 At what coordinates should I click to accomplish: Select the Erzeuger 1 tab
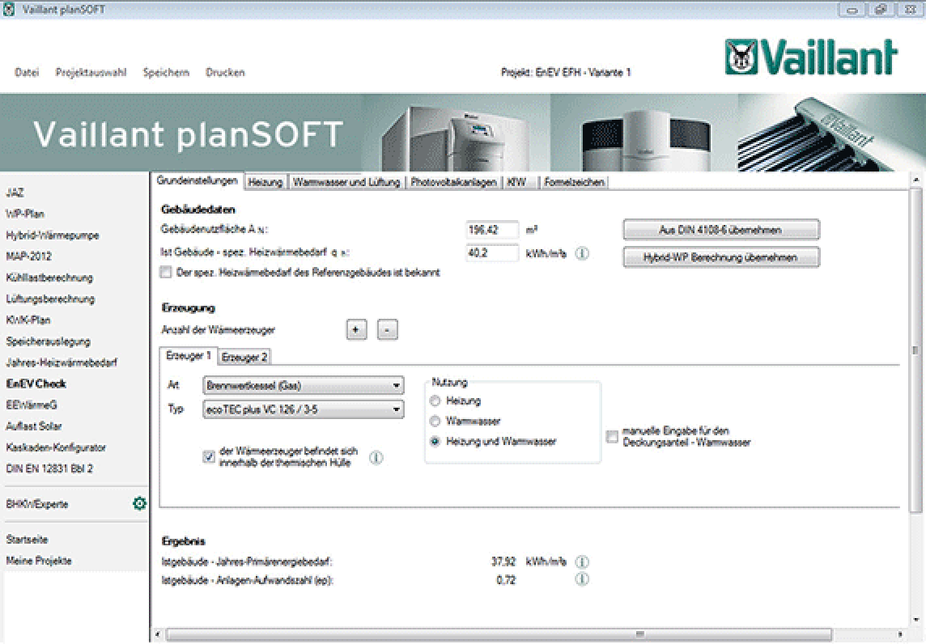[189, 355]
